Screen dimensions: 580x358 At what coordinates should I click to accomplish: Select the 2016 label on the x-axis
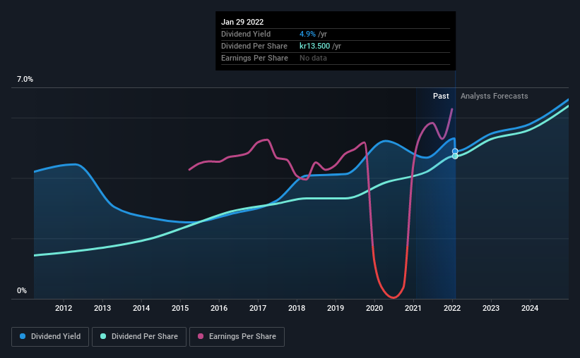click(219, 308)
